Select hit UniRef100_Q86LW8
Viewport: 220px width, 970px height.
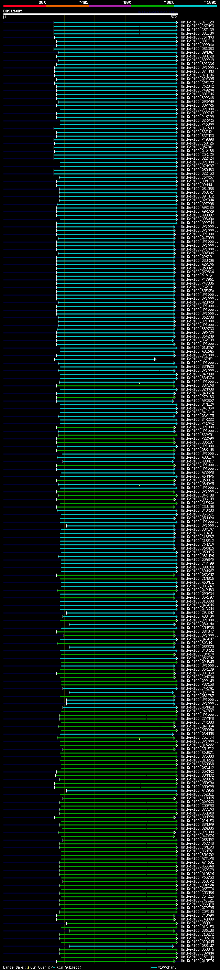tap(197, 930)
